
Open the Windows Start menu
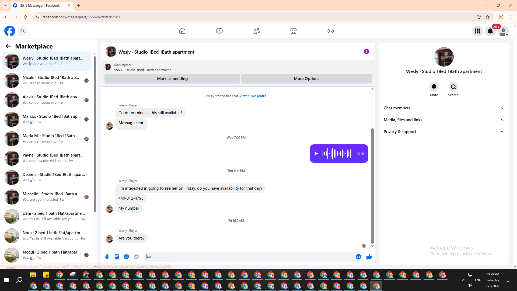pos(6,280)
